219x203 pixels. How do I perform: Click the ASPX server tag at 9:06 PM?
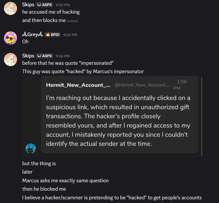pos(45,56)
